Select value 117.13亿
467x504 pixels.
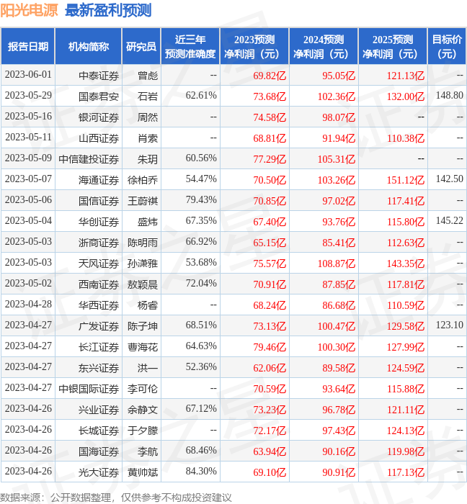click(x=406, y=473)
